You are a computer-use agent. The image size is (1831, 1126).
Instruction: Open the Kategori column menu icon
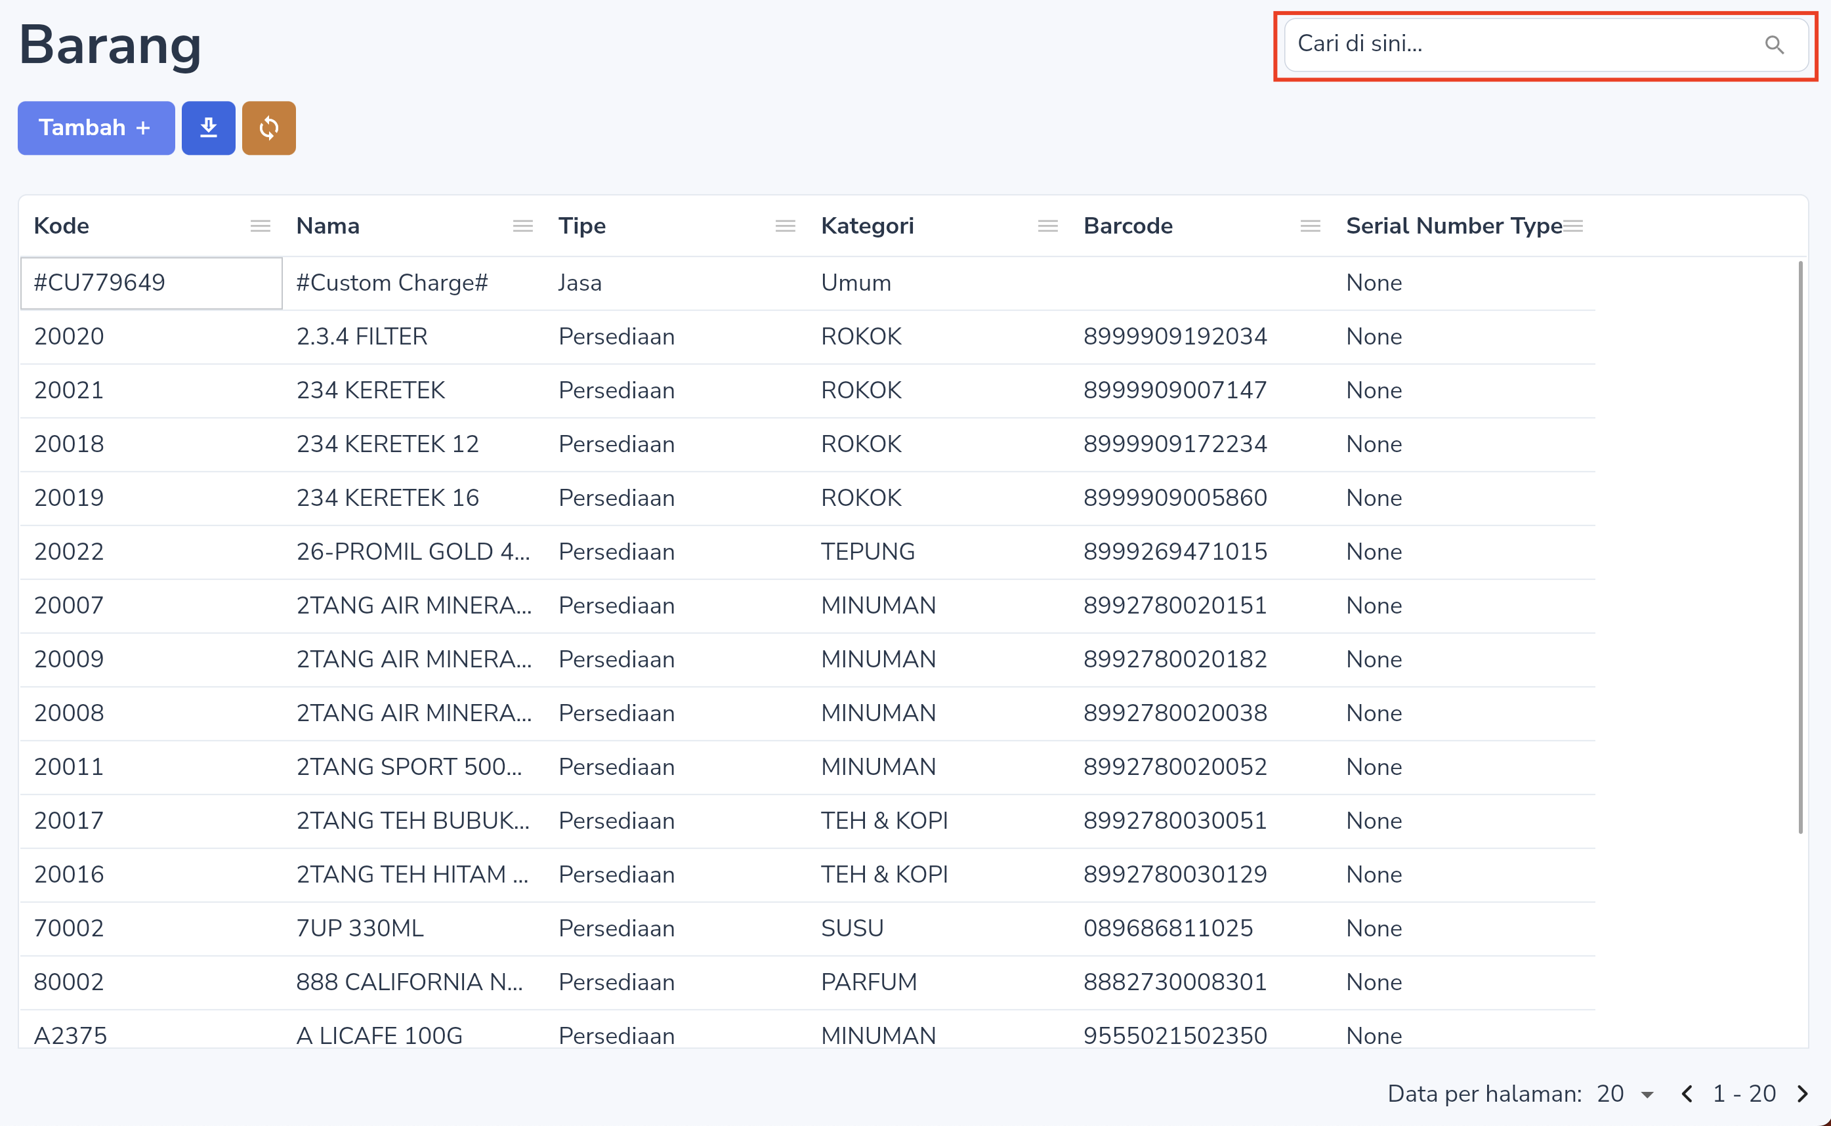tap(1047, 226)
